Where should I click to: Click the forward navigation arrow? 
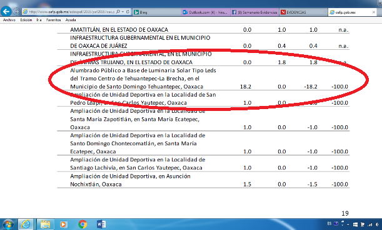[x=16, y=11]
